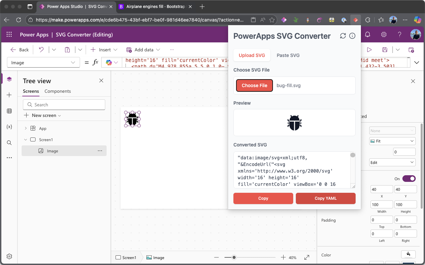Screen dimensions: 425x265
Task: Click the Choose File button
Action: point(254,85)
